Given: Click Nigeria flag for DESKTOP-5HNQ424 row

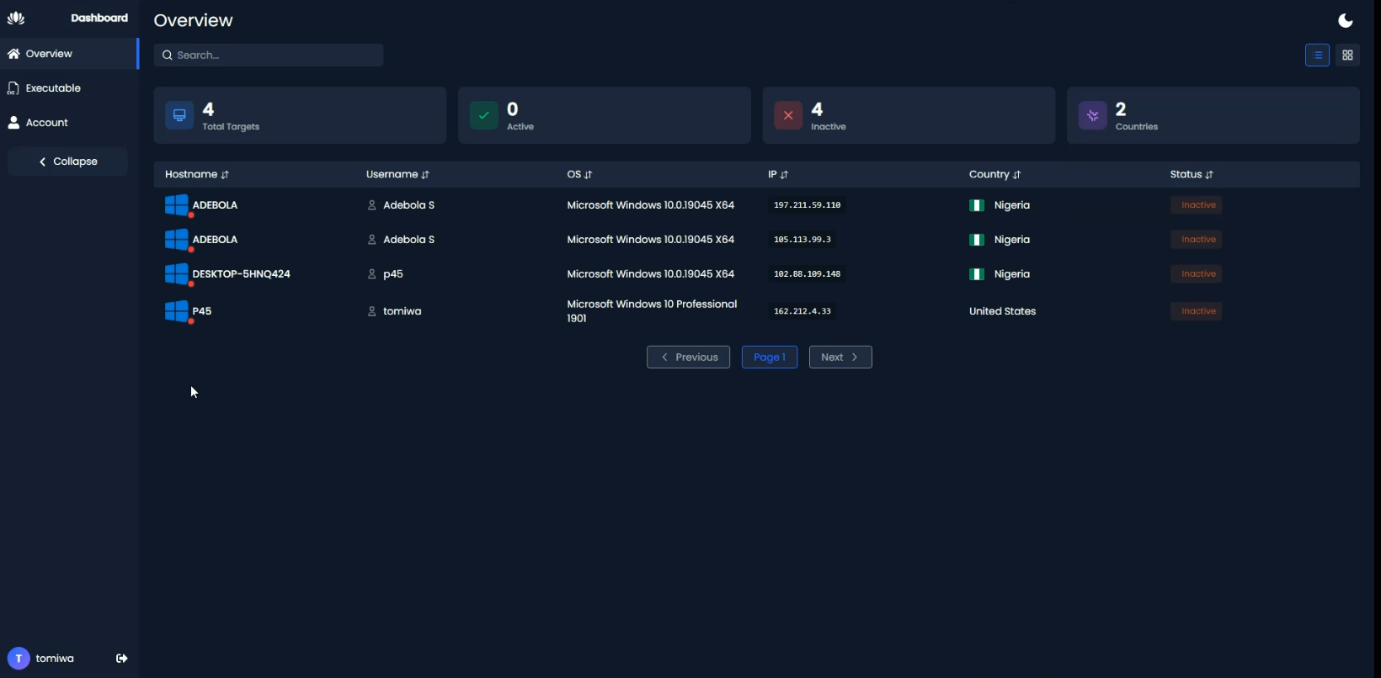Looking at the screenshot, I should click(977, 274).
